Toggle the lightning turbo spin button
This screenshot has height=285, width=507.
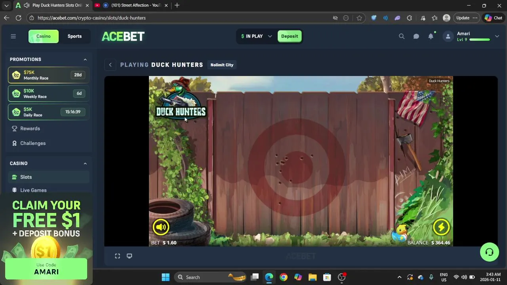441,227
